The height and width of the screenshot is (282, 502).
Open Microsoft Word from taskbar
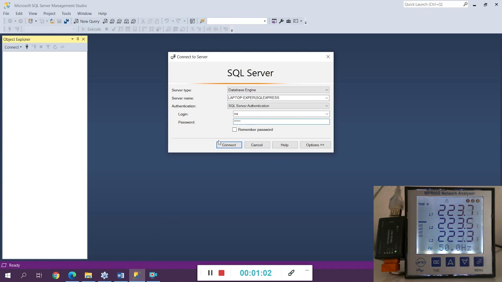(120, 275)
